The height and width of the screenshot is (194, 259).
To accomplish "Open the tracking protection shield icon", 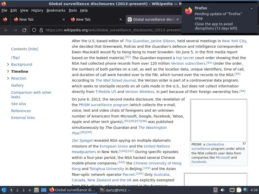I will coord(34,30).
